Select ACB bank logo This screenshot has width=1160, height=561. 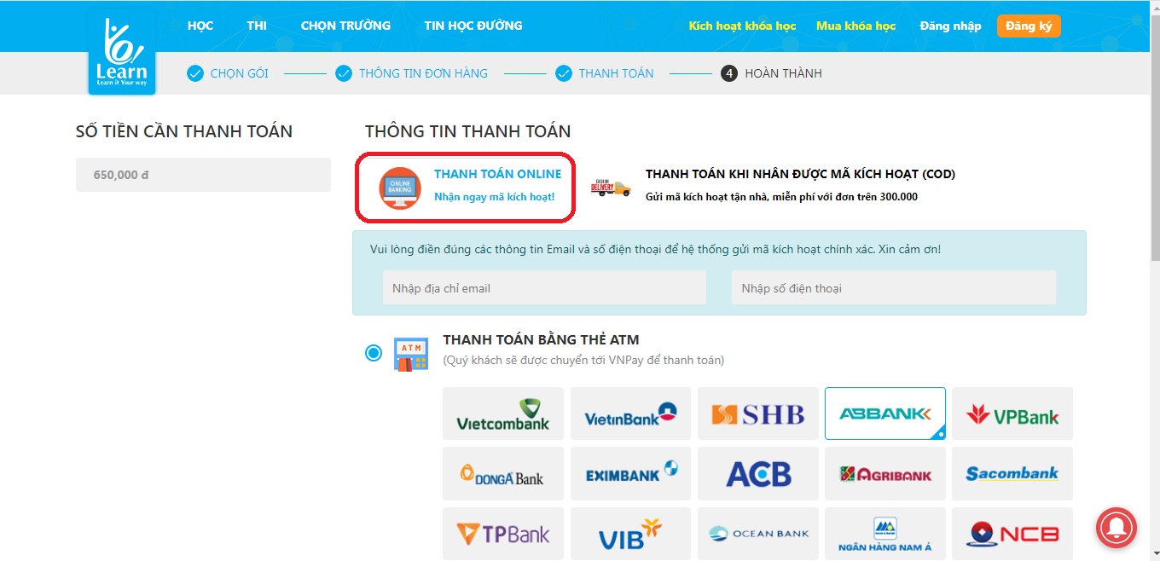click(x=757, y=473)
